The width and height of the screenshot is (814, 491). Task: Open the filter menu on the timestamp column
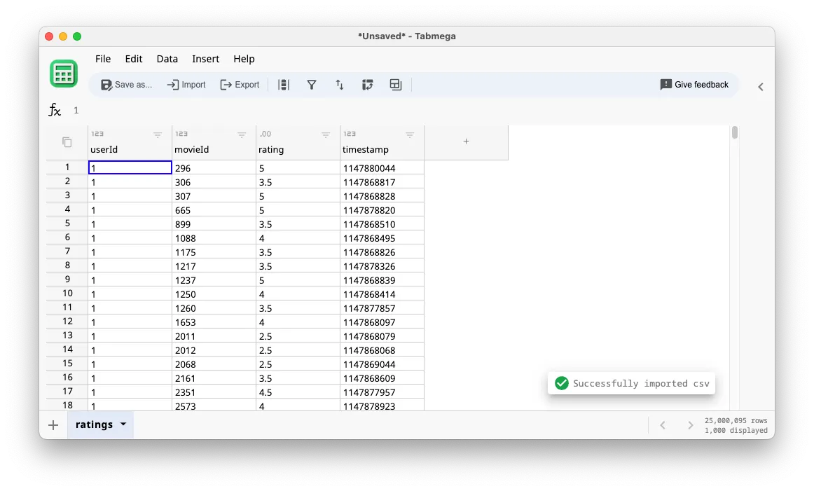410,134
